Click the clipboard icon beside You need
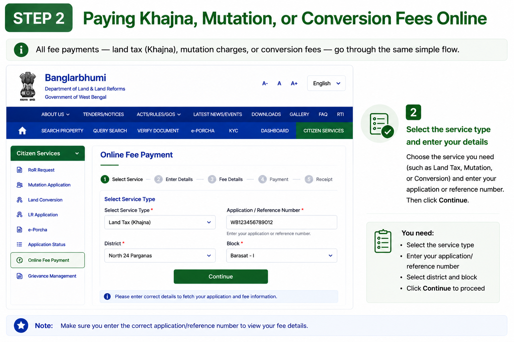Image resolution: width=514 pixels, height=342 pixels. point(383,241)
